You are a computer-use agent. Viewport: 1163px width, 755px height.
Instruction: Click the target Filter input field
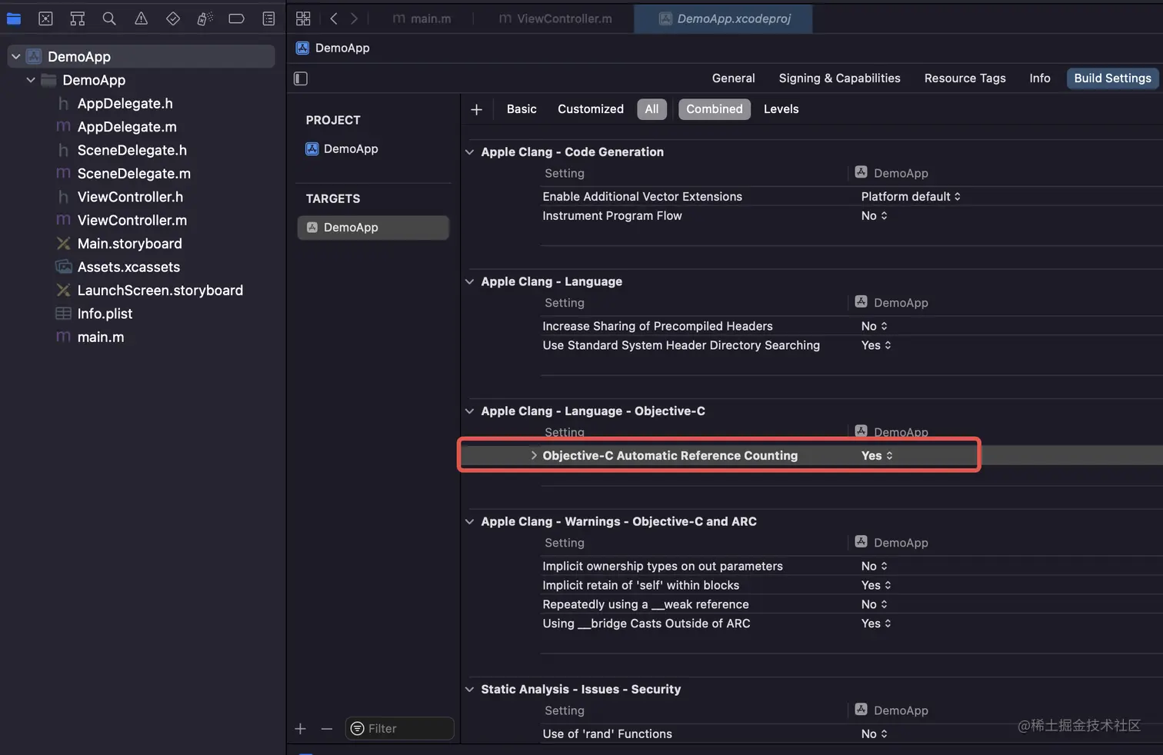399,729
